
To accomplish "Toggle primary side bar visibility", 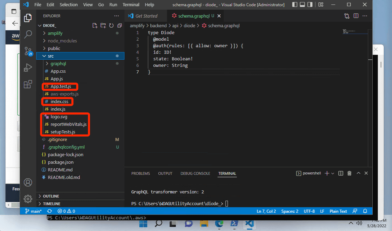I will [x=295, y=4].
